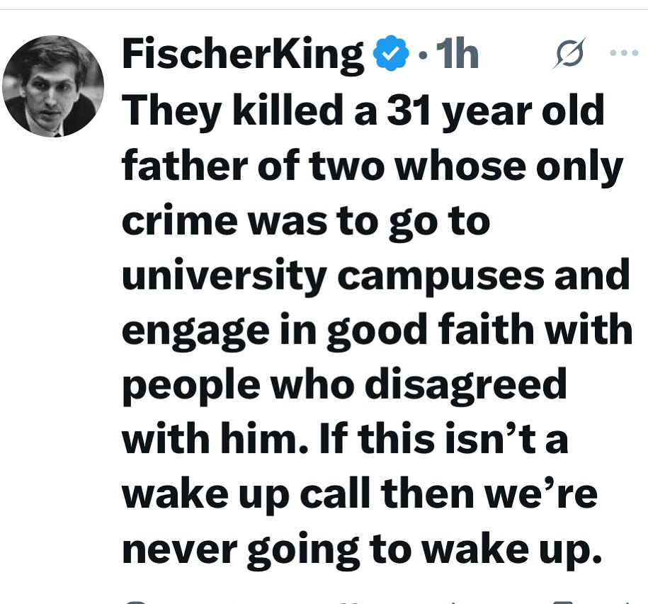This screenshot has height=604, width=648.
Task: Click the line 'people who disagreed'
Action: [345, 384]
